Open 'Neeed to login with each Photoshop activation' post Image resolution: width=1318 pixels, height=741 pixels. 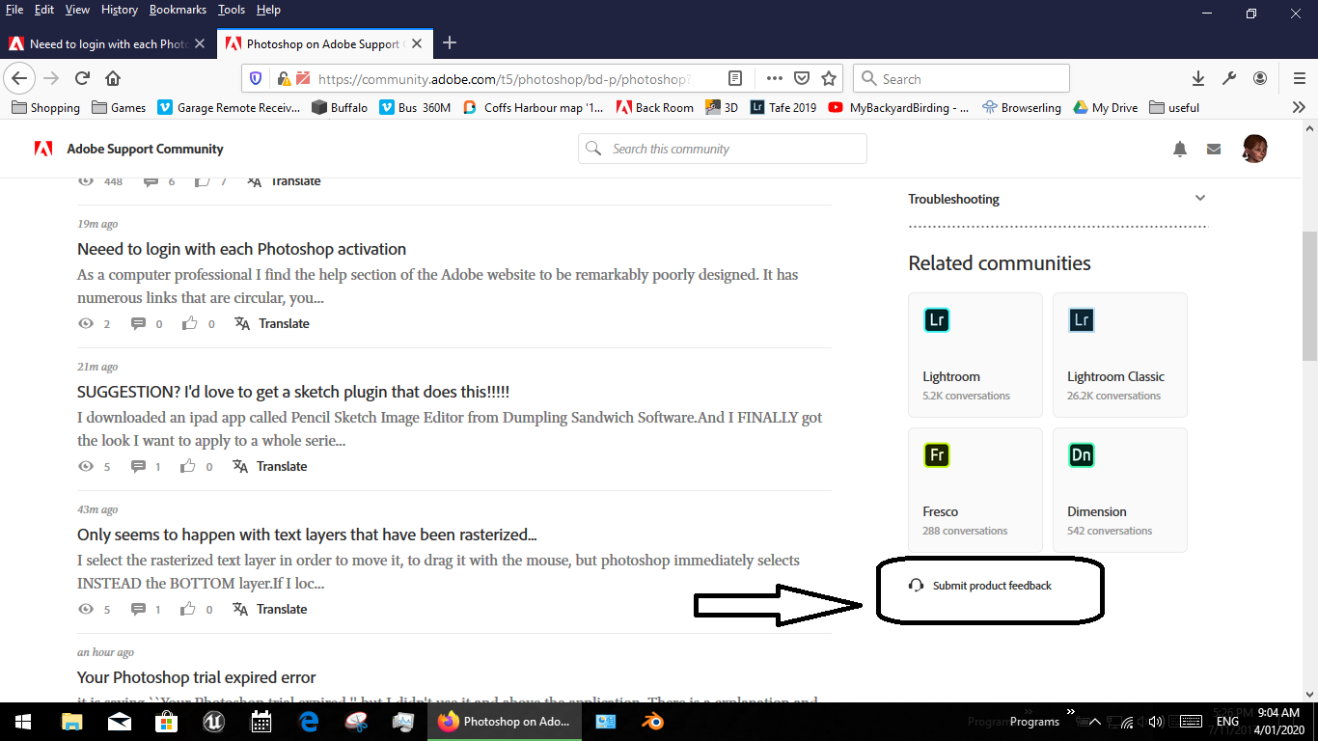pos(241,249)
